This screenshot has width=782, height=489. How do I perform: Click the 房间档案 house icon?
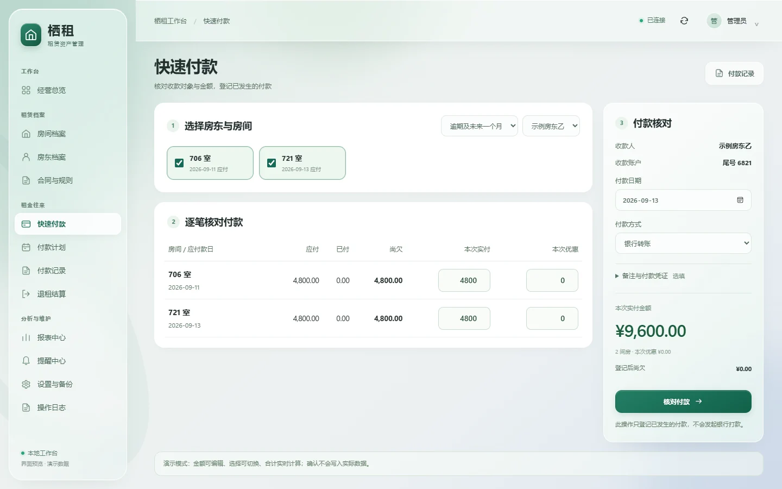point(26,134)
